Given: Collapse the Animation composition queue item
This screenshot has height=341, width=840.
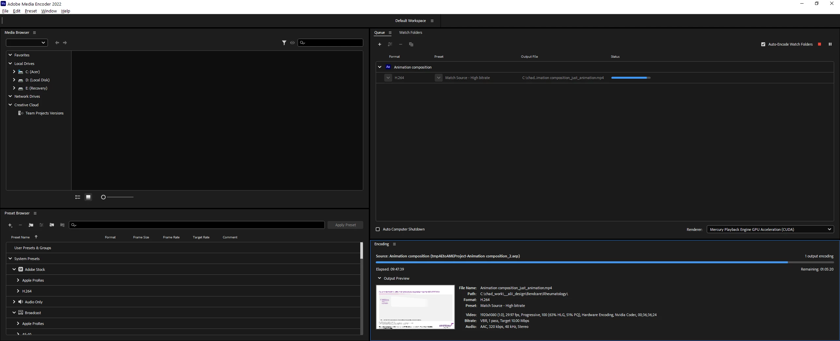Looking at the screenshot, I should tap(380, 67).
